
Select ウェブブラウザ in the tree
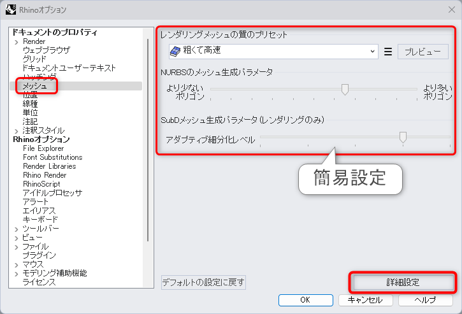pyautogui.click(x=47, y=50)
